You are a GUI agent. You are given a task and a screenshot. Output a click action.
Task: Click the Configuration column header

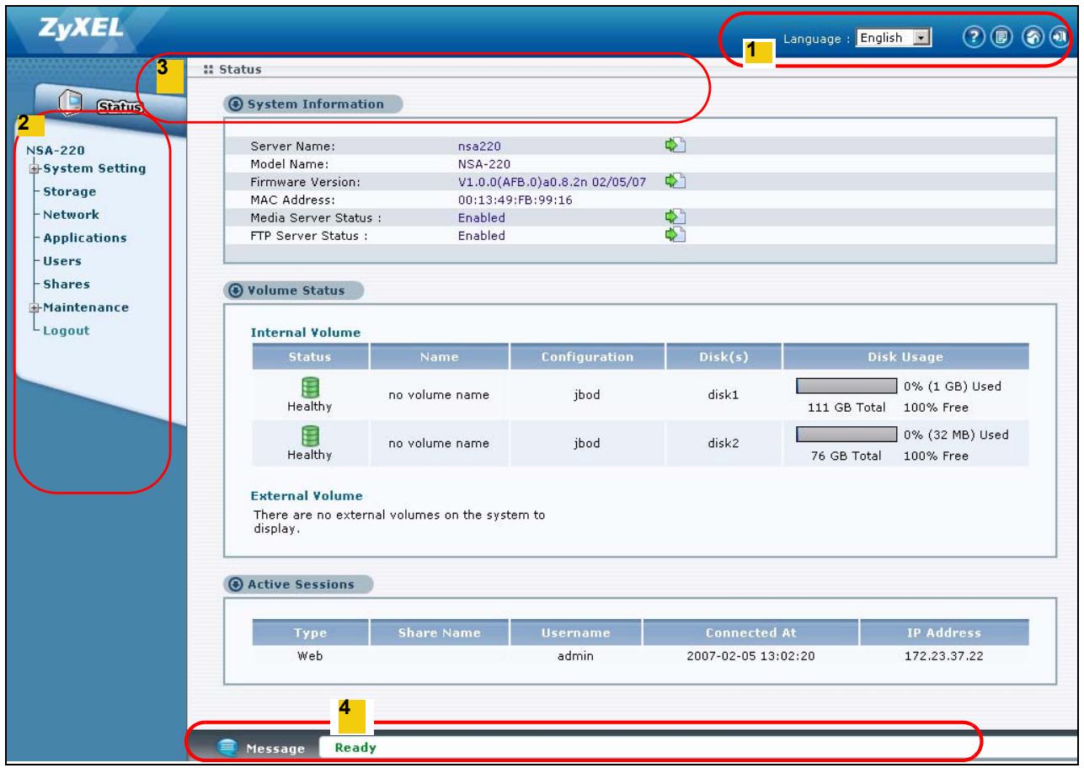click(587, 356)
